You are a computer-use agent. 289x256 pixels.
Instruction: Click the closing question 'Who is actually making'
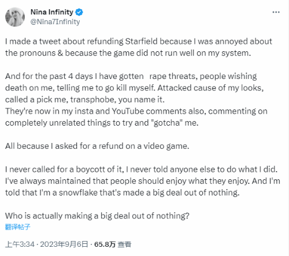pyautogui.click(x=97, y=216)
